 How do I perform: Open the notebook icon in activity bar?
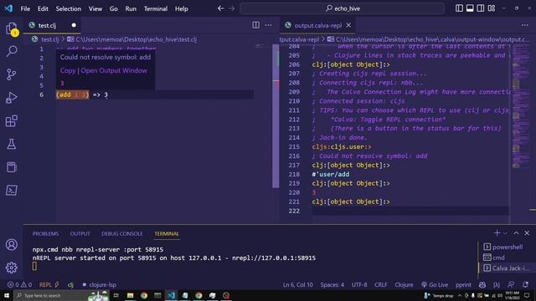[11, 167]
